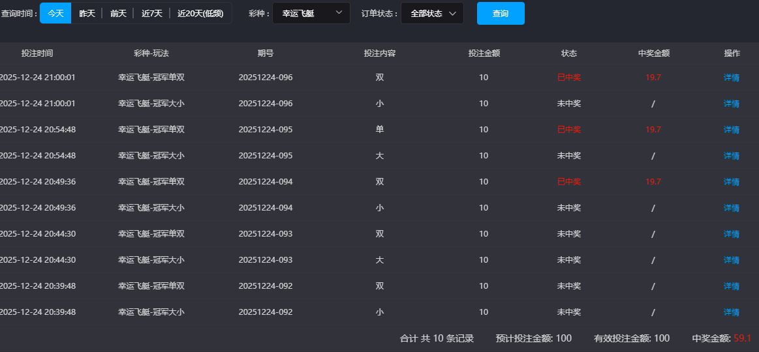The width and height of the screenshot is (759, 352).
Task: Open 详情 for last row 092 冠军大小
Action: coord(731,312)
